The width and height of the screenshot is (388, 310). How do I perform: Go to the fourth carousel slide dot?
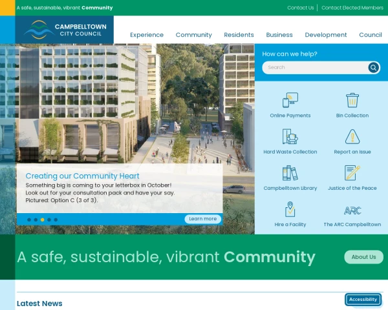pos(49,220)
